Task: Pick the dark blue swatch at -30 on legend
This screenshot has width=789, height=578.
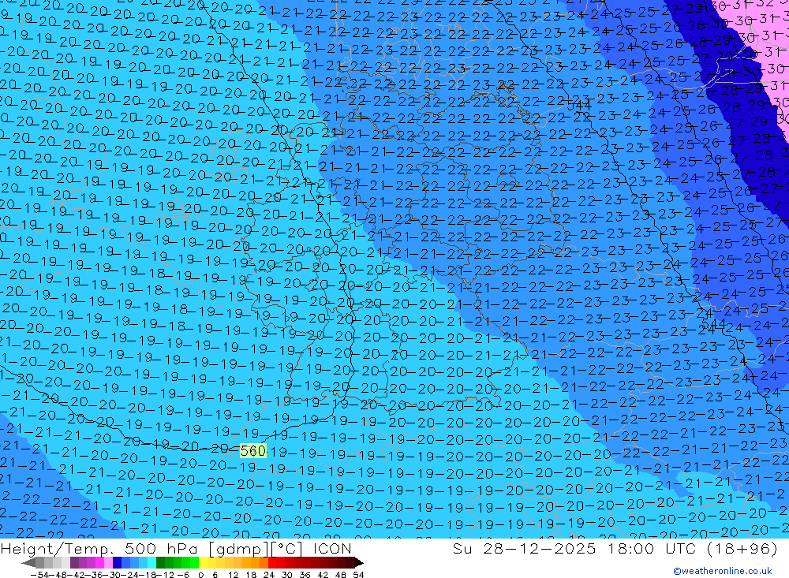Action: point(118,562)
